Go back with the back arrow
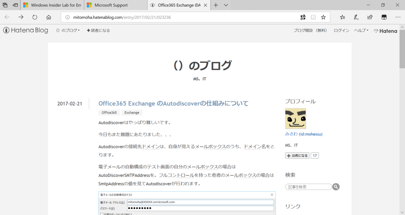Viewport: 405px width, 215px height. pyautogui.click(x=7, y=17)
